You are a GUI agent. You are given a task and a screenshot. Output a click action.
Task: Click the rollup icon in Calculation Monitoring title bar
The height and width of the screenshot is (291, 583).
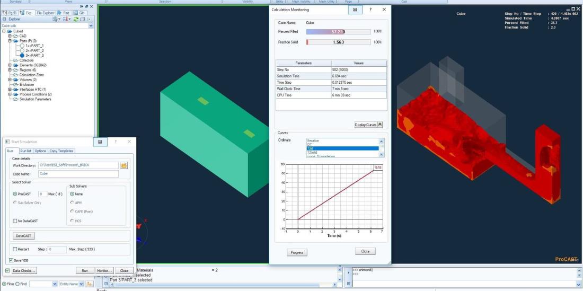pyautogui.click(x=355, y=10)
